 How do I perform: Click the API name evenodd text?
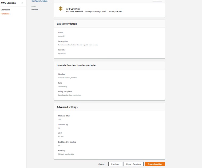[x=74, y=11]
